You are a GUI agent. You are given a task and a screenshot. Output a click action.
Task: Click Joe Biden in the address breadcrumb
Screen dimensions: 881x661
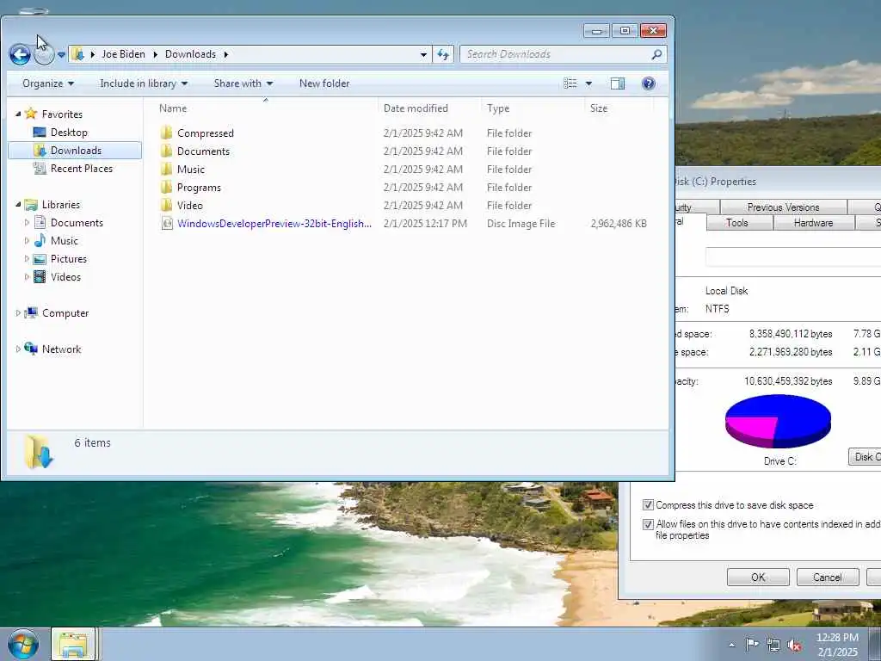point(123,54)
